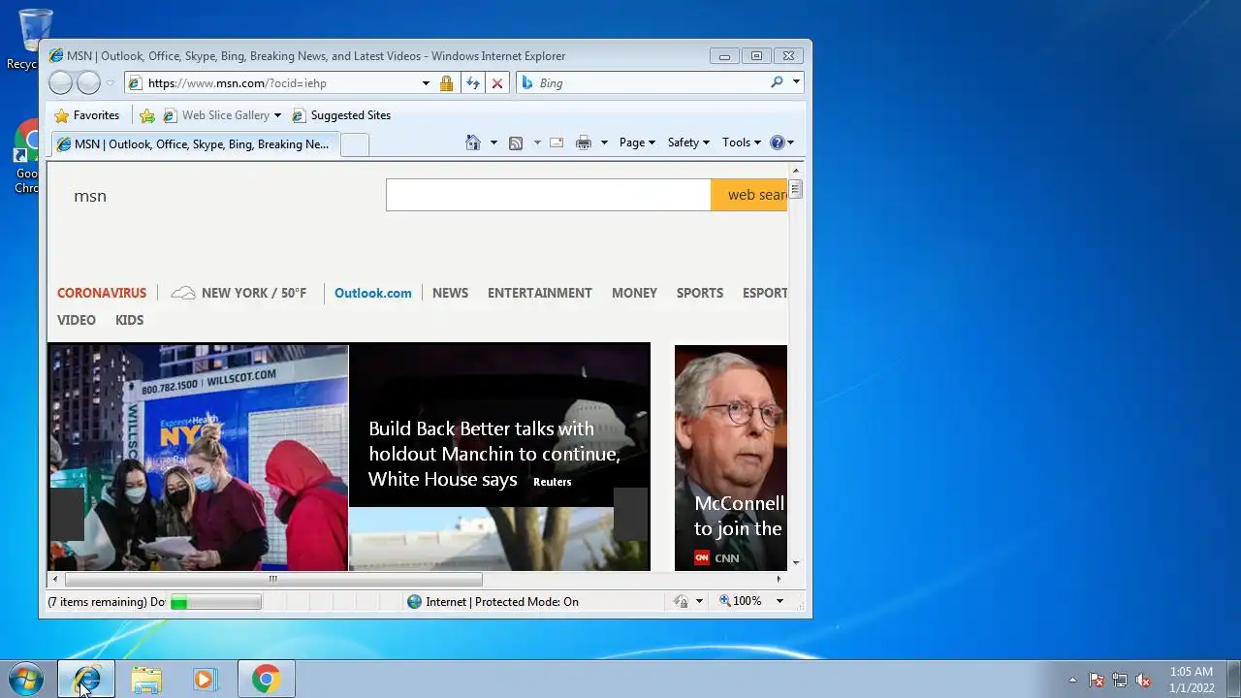
Task: Click the browser Back button
Action: click(60, 83)
